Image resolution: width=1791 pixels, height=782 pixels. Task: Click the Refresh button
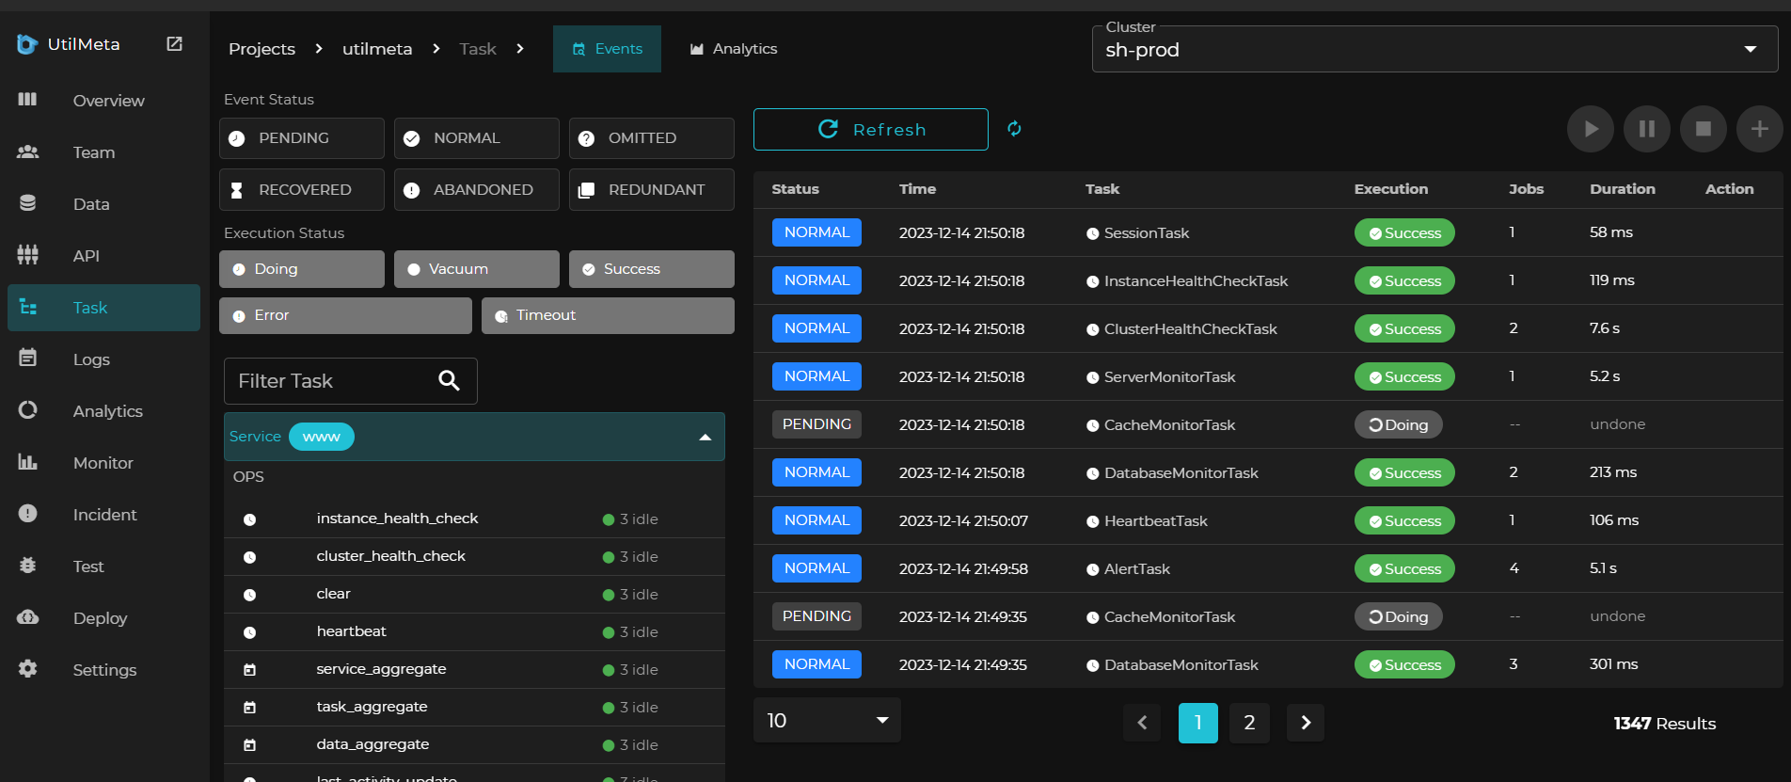point(870,129)
